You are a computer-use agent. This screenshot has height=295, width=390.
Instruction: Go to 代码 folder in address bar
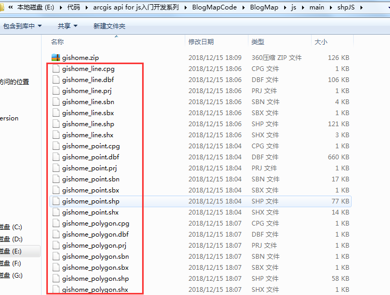(x=74, y=7)
